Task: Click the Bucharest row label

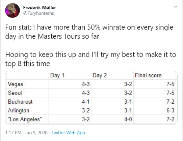Action: (20, 102)
